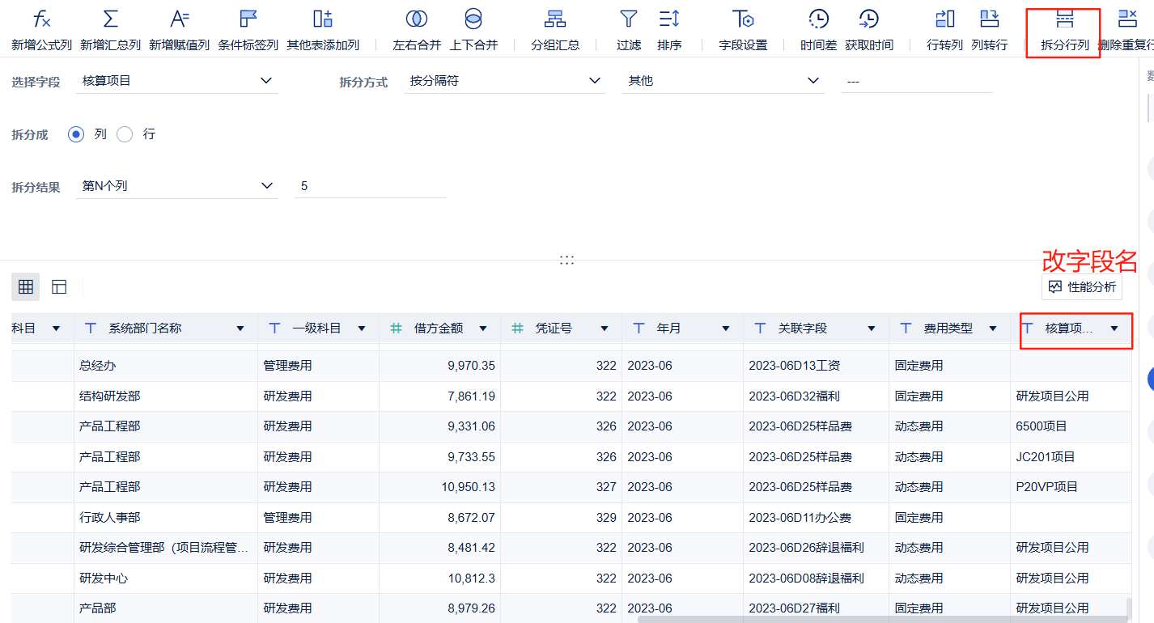Viewport: 1154px width, 623px height.
Task: Click the horizontal scrollbar under the table
Action: tap(884, 620)
